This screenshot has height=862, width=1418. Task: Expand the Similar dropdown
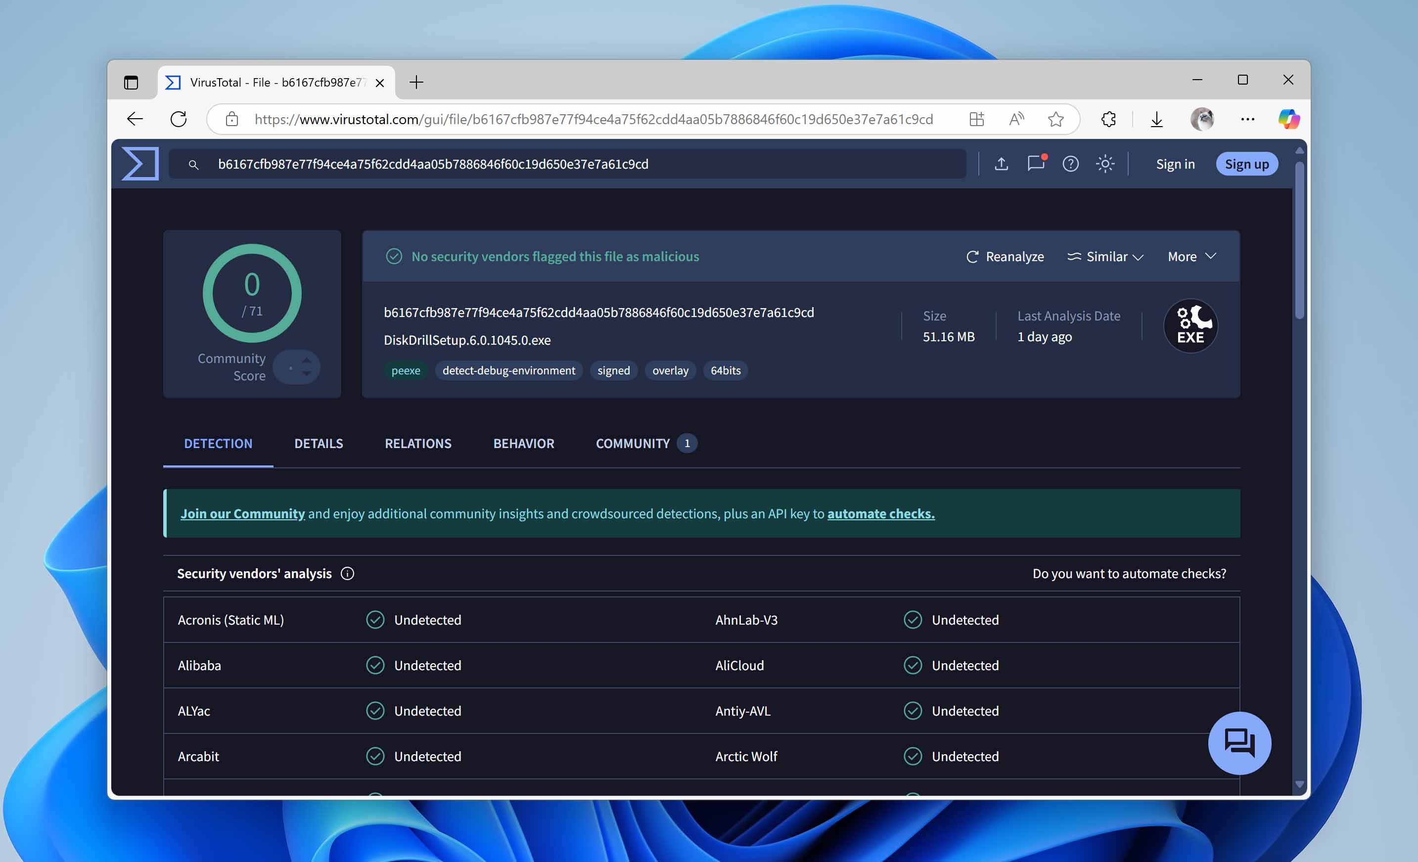click(x=1105, y=257)
